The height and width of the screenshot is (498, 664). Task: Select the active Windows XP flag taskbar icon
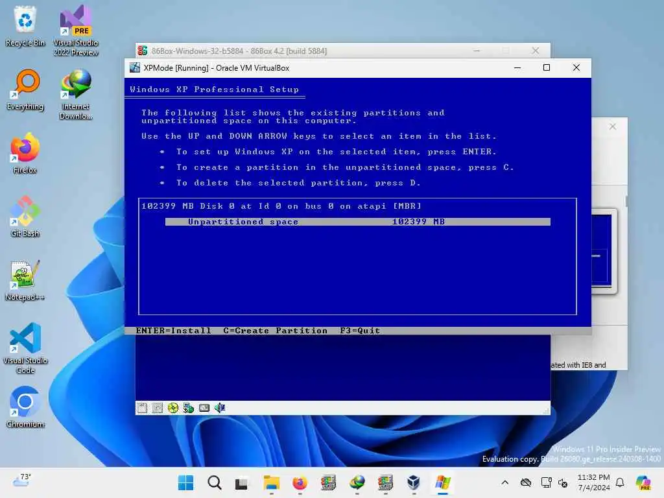click(x=442, y=482)
